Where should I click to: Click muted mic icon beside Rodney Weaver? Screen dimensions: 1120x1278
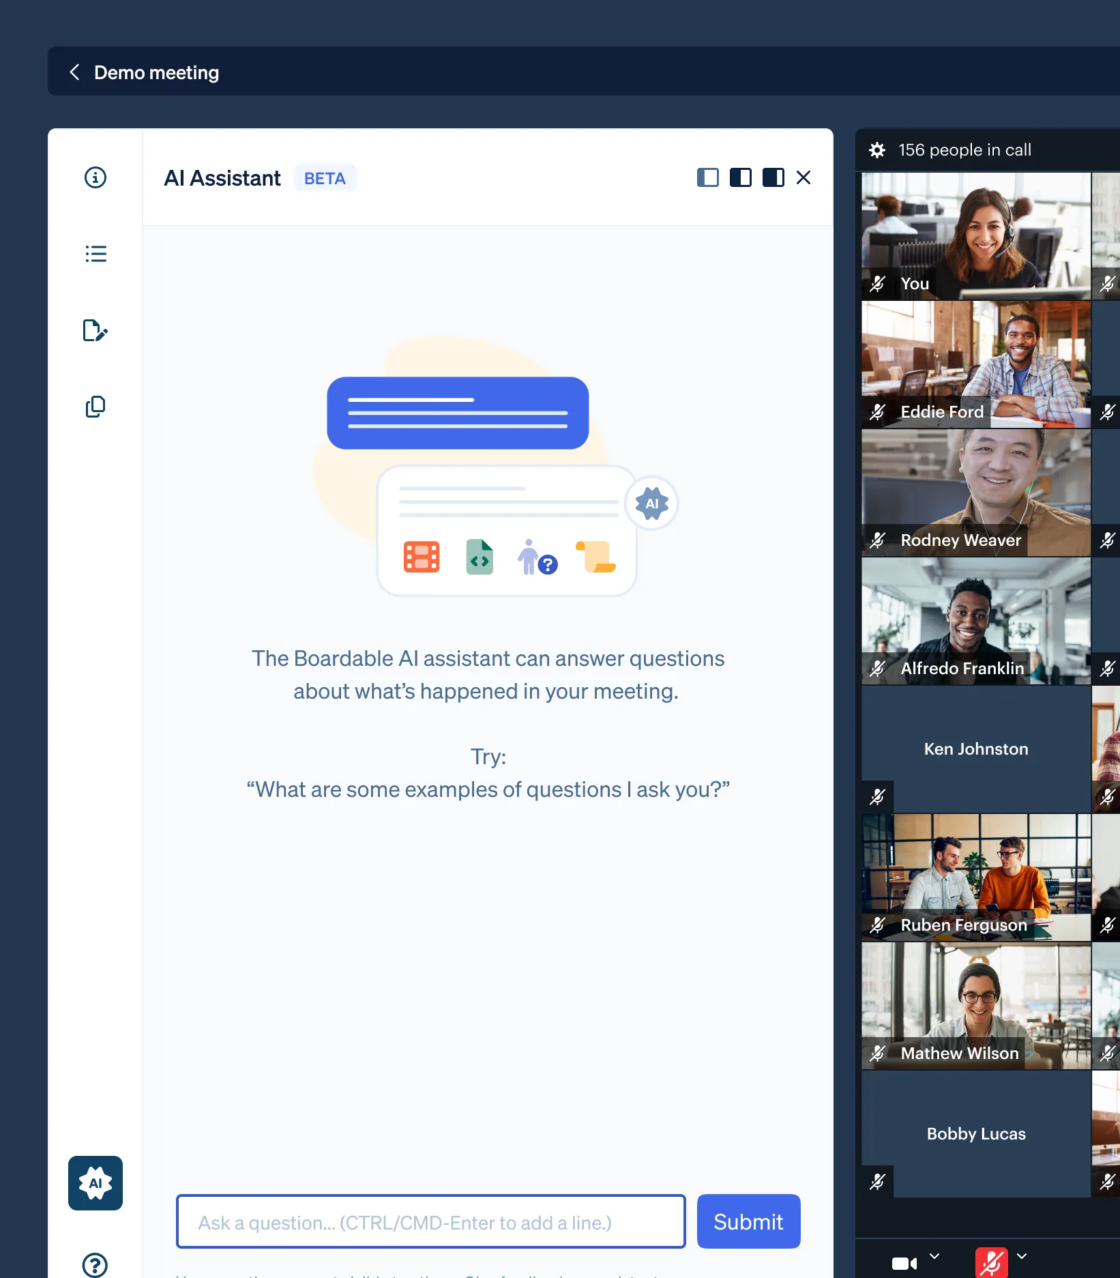878,540
